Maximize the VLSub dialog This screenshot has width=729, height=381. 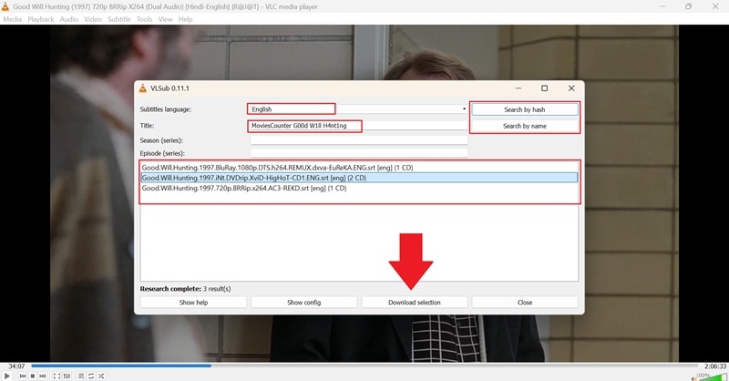click(x=544, y=88)
